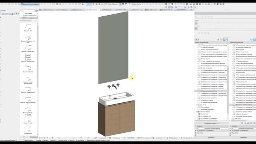Select layout 29 row in the left navigator
Viewport: 256px width, 144px height.
(x=212, y=89)
